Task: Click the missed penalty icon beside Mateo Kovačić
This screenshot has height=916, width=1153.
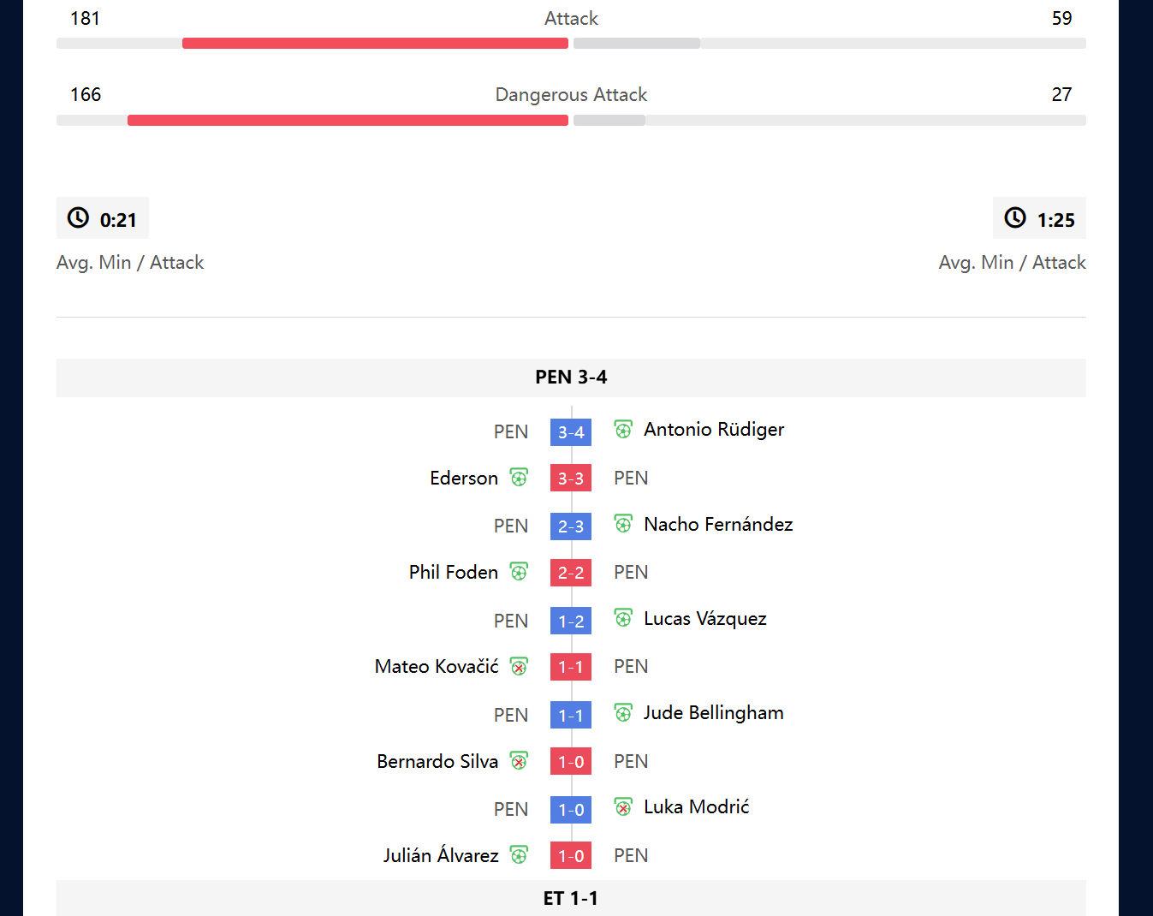Action: (519, 666)
